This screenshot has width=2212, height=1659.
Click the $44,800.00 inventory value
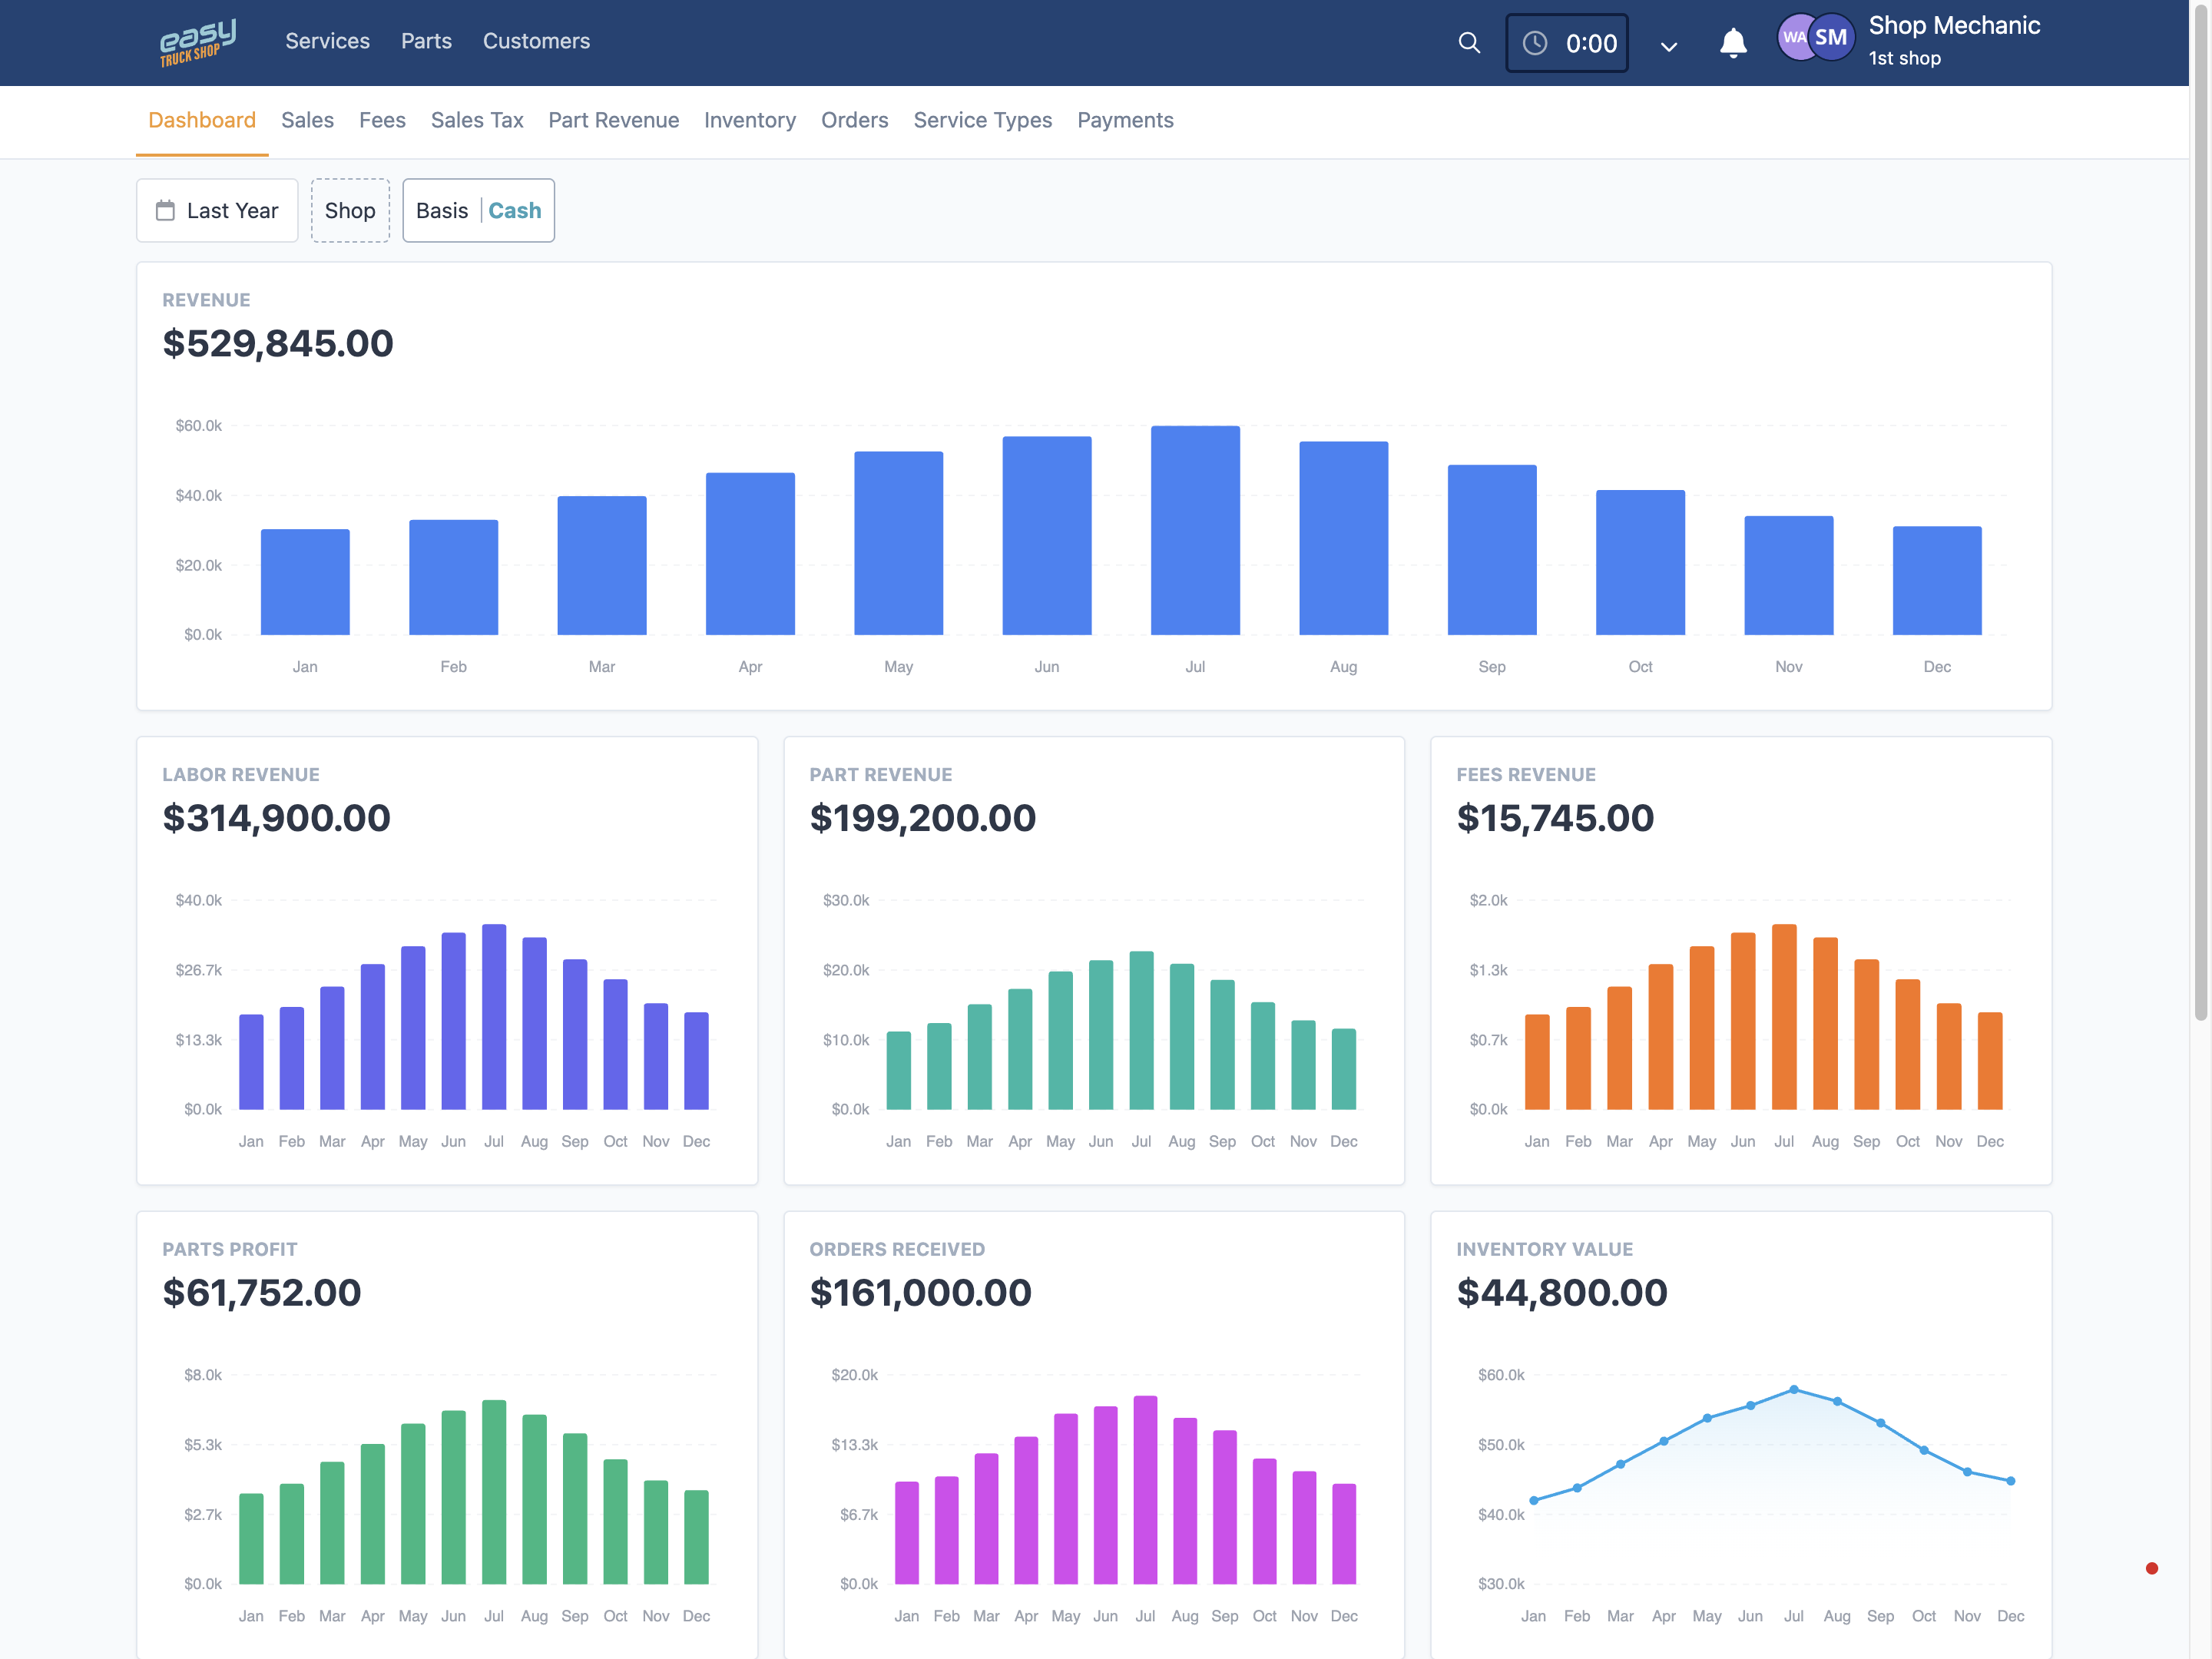pos(1562,1292)
